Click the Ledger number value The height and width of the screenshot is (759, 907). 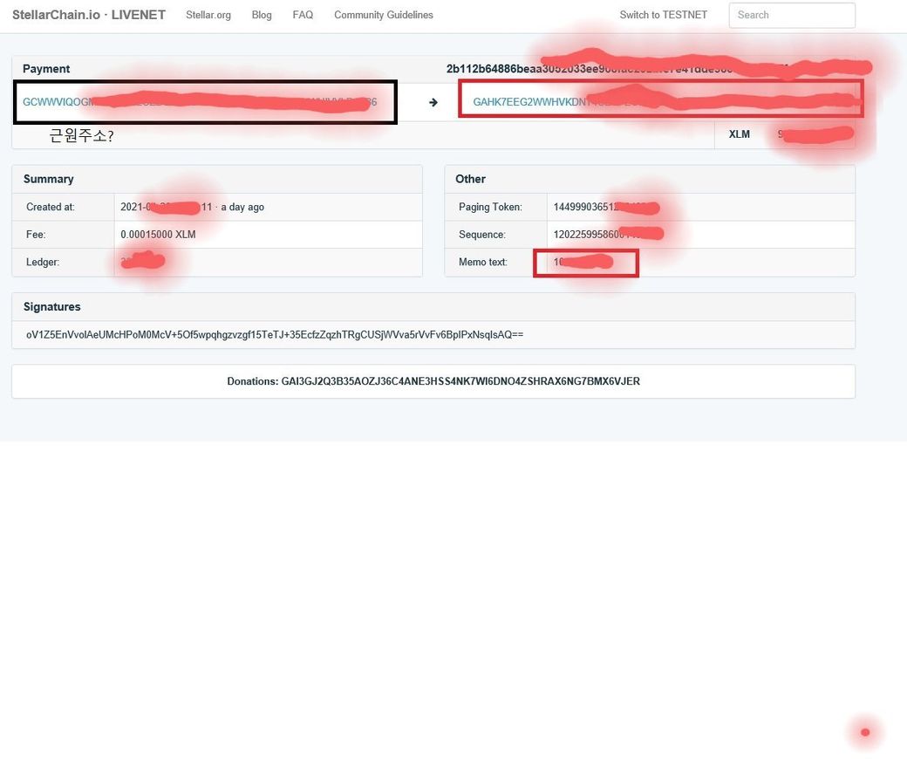pos(140,262)
